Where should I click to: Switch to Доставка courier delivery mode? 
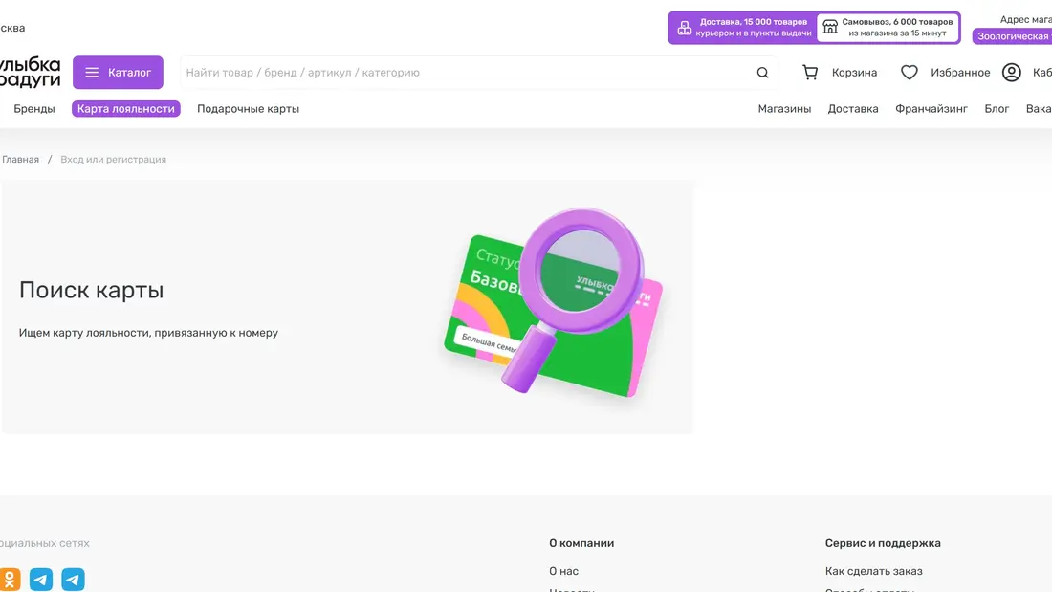click(x=743, y=28)
